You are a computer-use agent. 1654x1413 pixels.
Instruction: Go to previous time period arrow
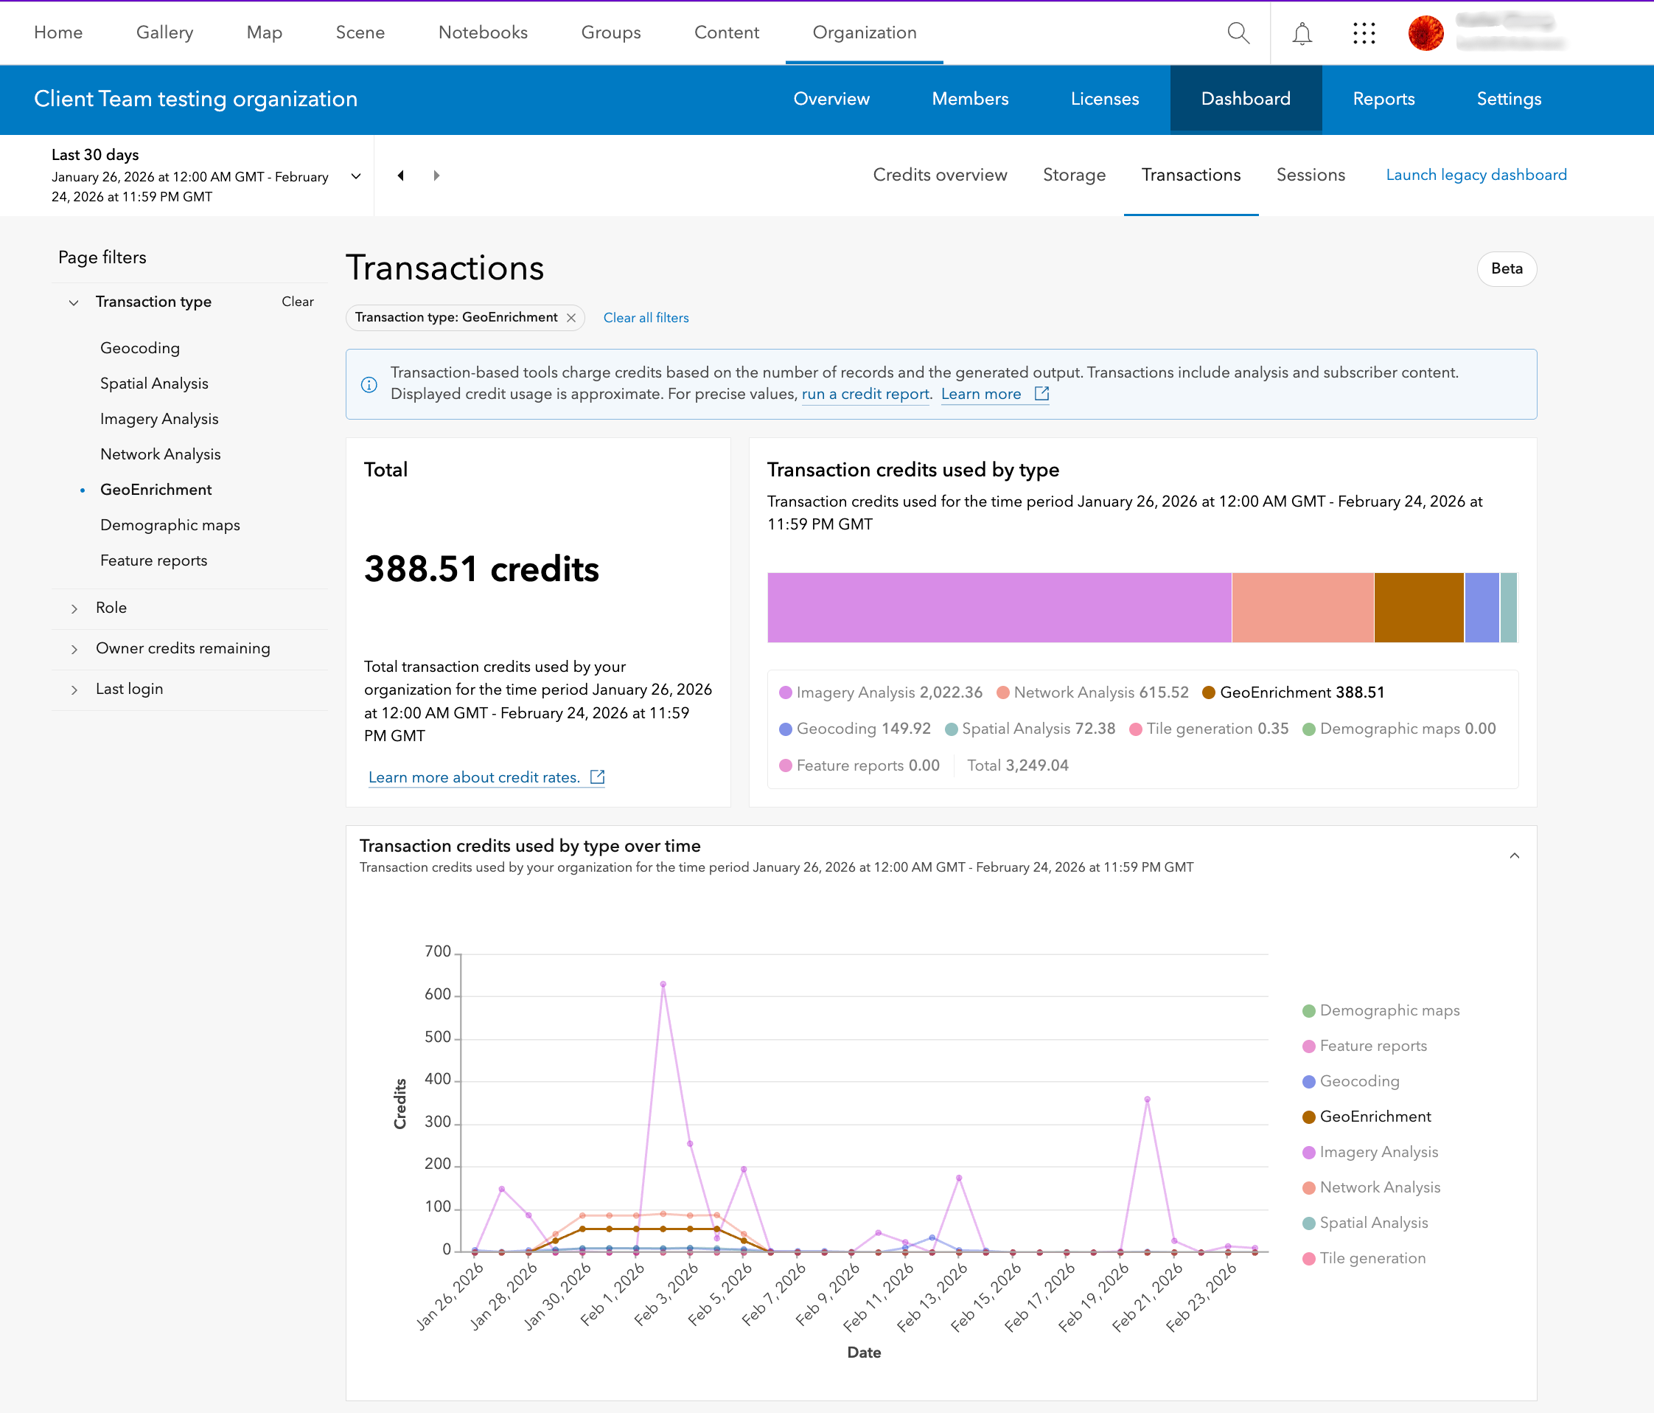pos(401,175)
